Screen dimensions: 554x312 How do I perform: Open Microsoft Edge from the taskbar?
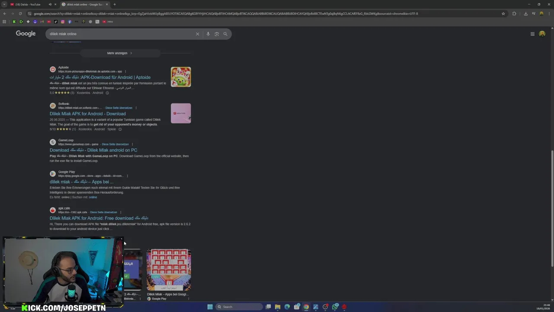point(287,307)
